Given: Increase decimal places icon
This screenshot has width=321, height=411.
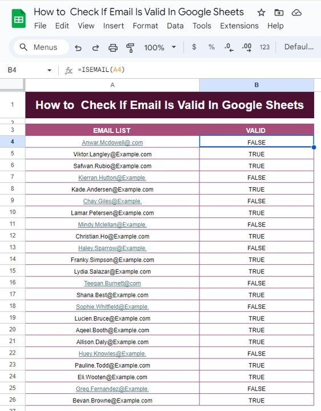Looking at the screenshot, I should (247, 47).
